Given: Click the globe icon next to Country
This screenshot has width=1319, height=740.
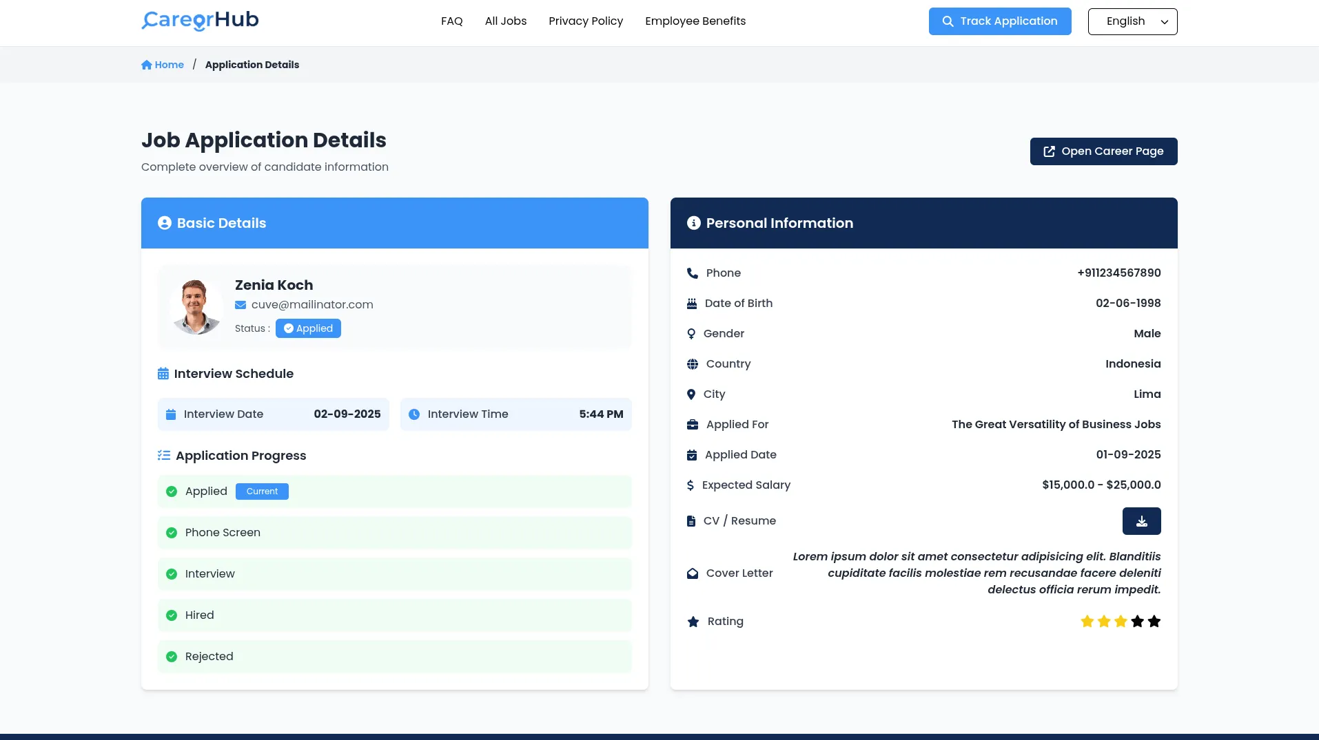Looking at the screenshot, I should point(692,364).
